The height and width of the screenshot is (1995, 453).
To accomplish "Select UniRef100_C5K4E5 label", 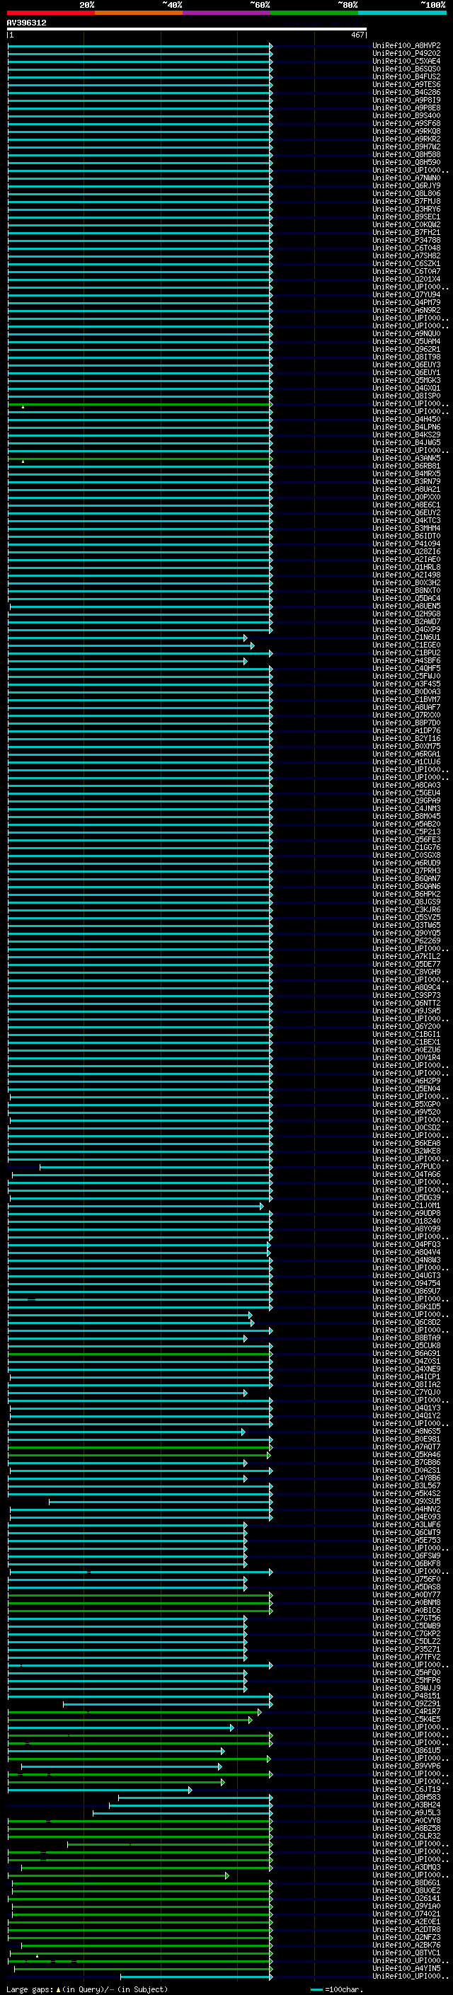I will pos(406,1718).
